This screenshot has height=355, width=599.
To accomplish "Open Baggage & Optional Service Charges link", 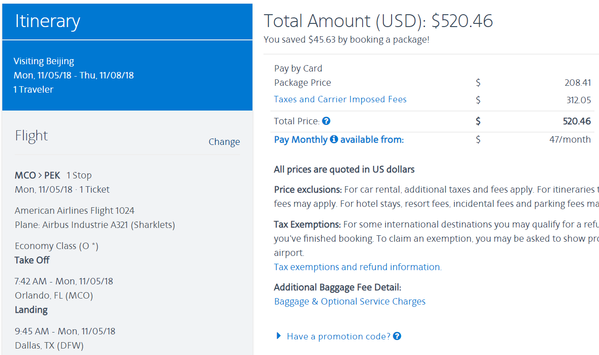I will [x=349, y=301].
